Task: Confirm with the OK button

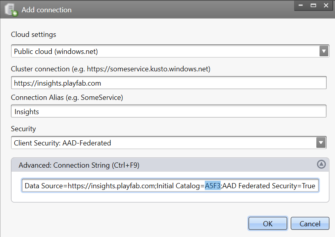Action: [x=268, y=224]
